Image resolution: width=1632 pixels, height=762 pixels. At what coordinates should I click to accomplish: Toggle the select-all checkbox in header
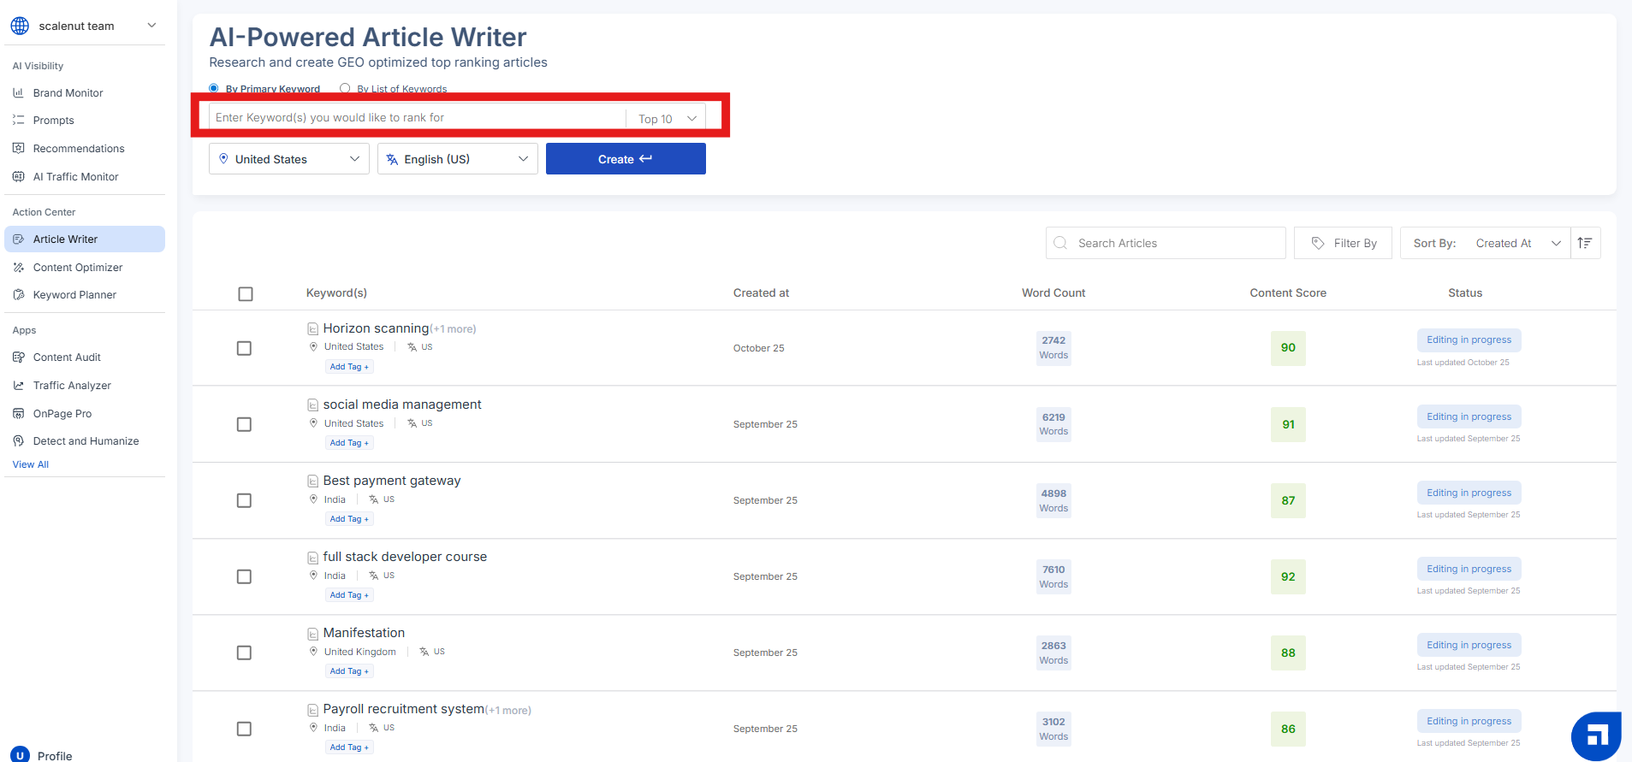[x=246, y=294]
